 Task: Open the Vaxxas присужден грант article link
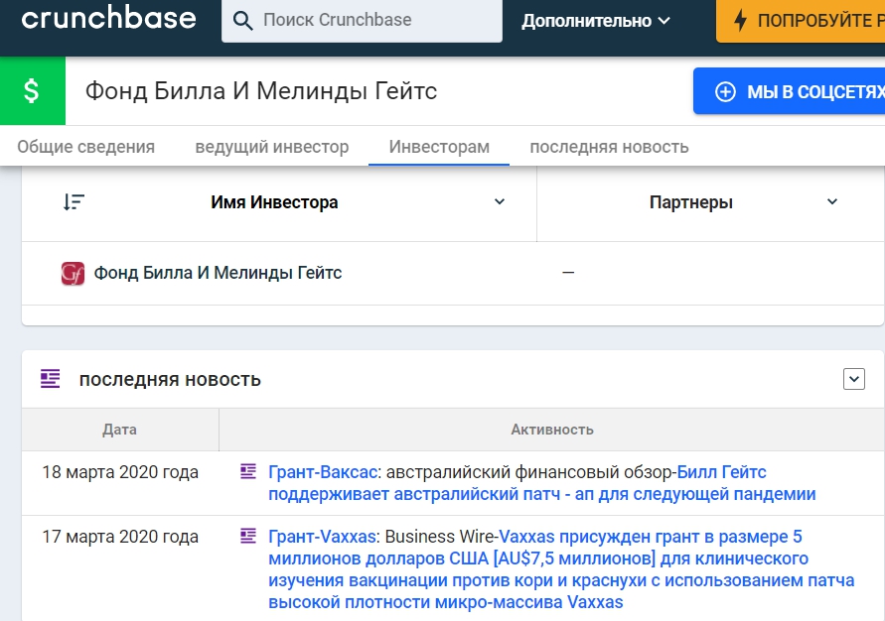[x=561, y=569]
